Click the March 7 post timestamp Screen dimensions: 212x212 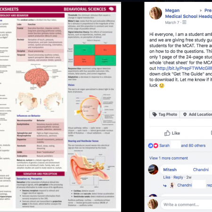tap(172, 23)
